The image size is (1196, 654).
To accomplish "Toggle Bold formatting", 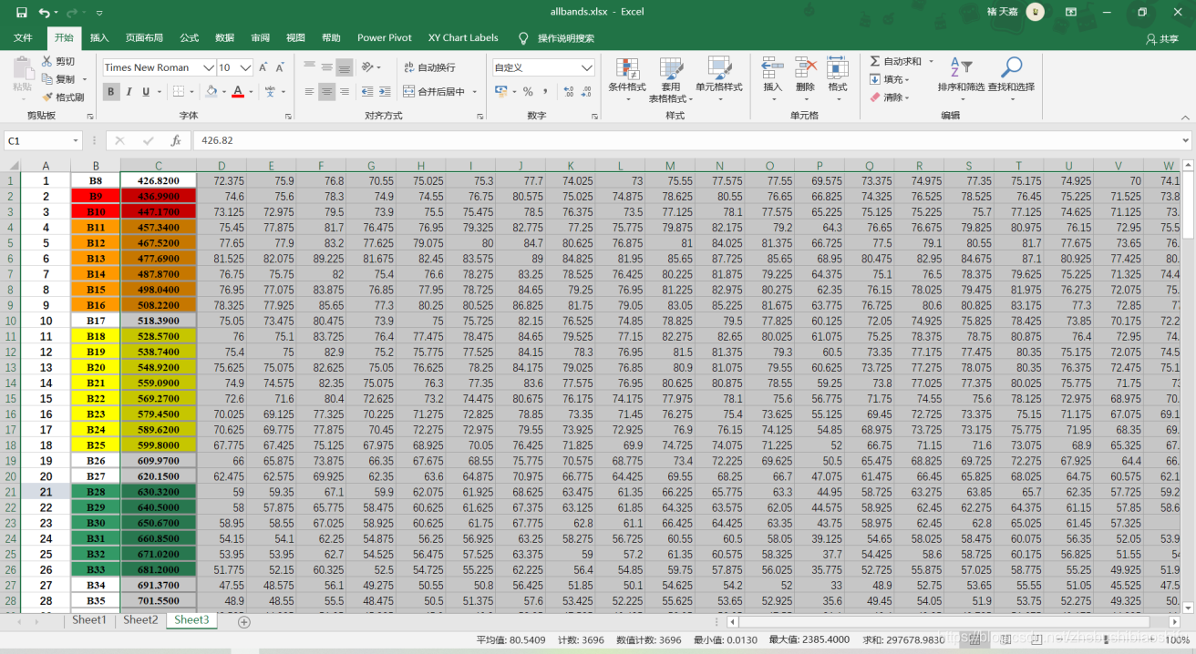I will 111,91.
